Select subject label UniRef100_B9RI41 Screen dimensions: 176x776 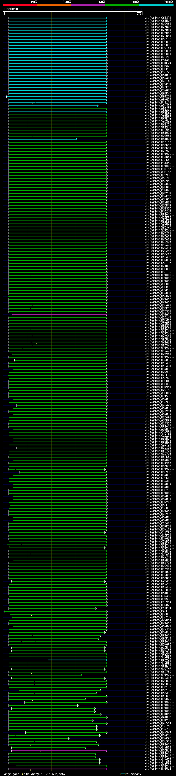click(x=158, y=48)
